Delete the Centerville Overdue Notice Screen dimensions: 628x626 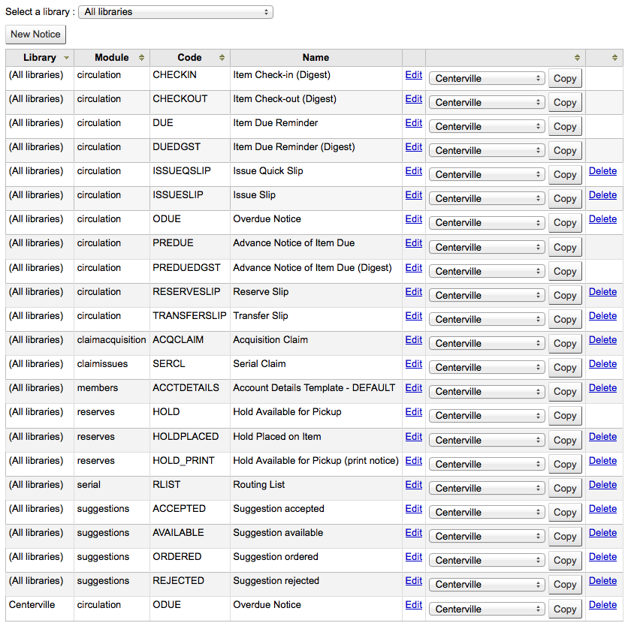pyautogui.click(x=602, y=605)
